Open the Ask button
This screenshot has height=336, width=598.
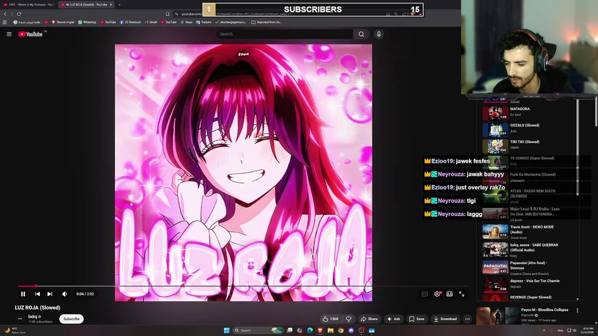tap(393, 319)
